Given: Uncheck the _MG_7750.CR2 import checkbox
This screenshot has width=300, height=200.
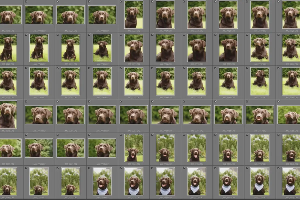Looking at the screenshot, I should coord(26,101).
